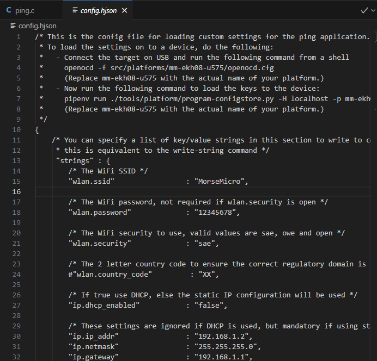Open the dropdown arrow beside the checkmark
This screenshot has width=377, height=361.
click(x=374, y=10)
